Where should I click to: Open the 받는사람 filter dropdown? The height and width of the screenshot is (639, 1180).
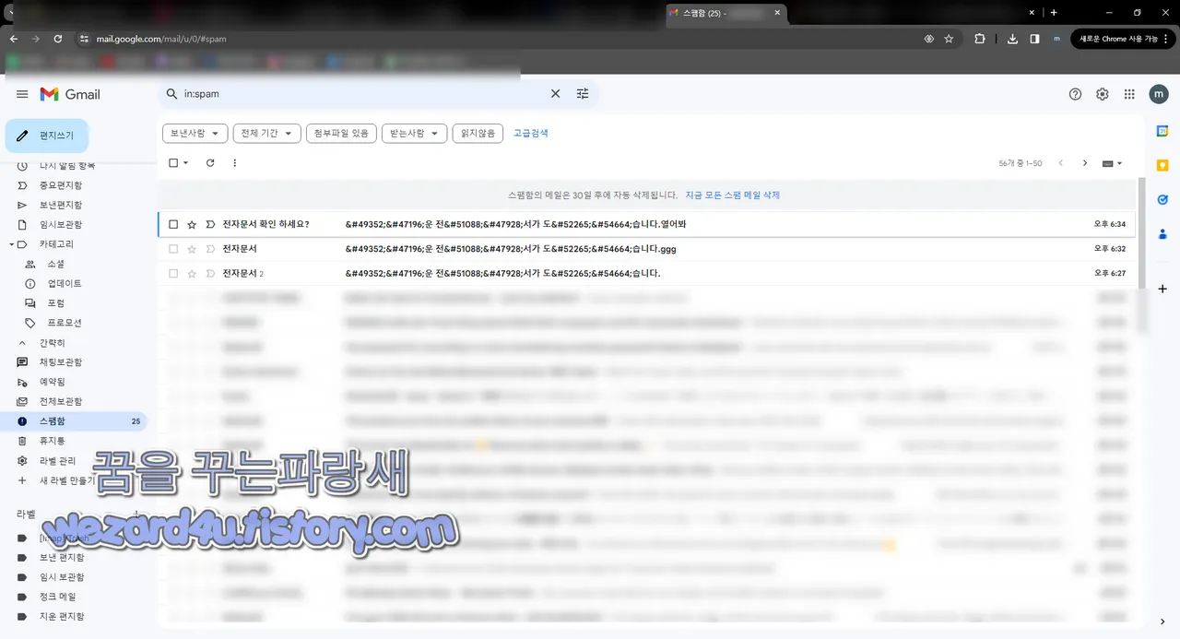[414, 133]
